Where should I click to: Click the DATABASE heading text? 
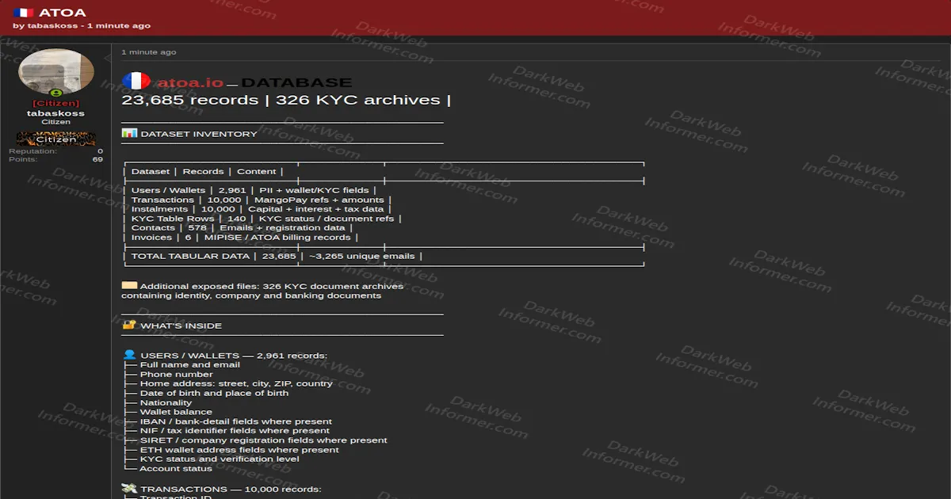[x=296, y=82]
